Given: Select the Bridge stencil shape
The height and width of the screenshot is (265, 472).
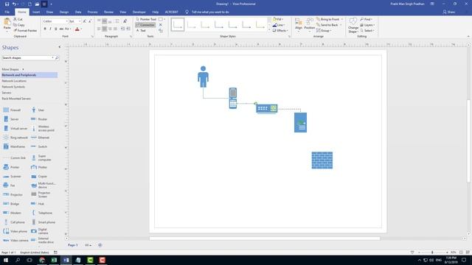Looking at the screenshot, I should pos(11,204).
